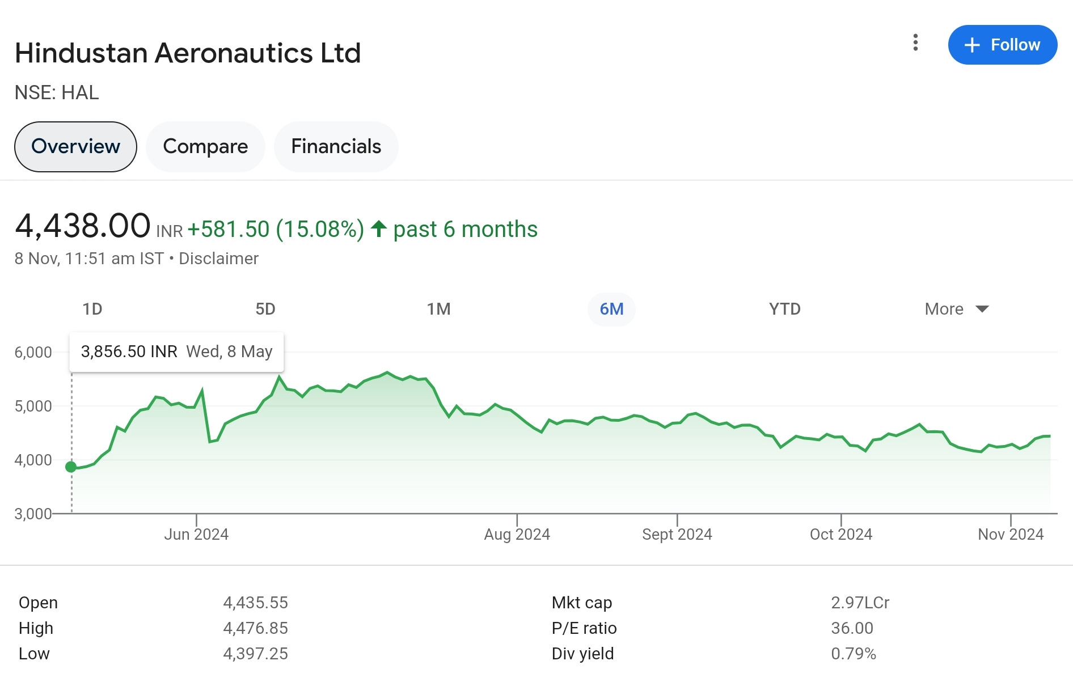The image size is (1073, 686).
Task: Click the 3,000 y-axis label
Action: [33, 514]
